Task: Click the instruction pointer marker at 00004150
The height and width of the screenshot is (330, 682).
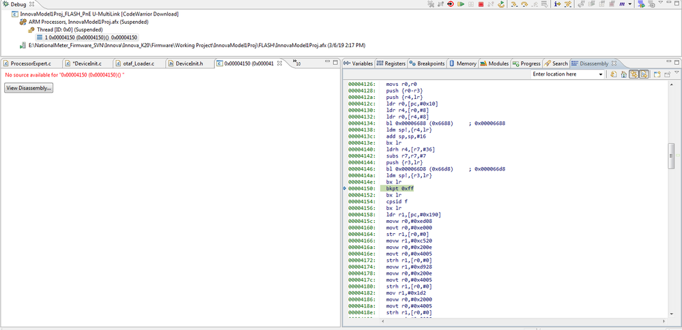Action: pos(345,188)
